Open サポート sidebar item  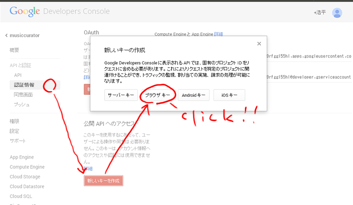(17, 141)
